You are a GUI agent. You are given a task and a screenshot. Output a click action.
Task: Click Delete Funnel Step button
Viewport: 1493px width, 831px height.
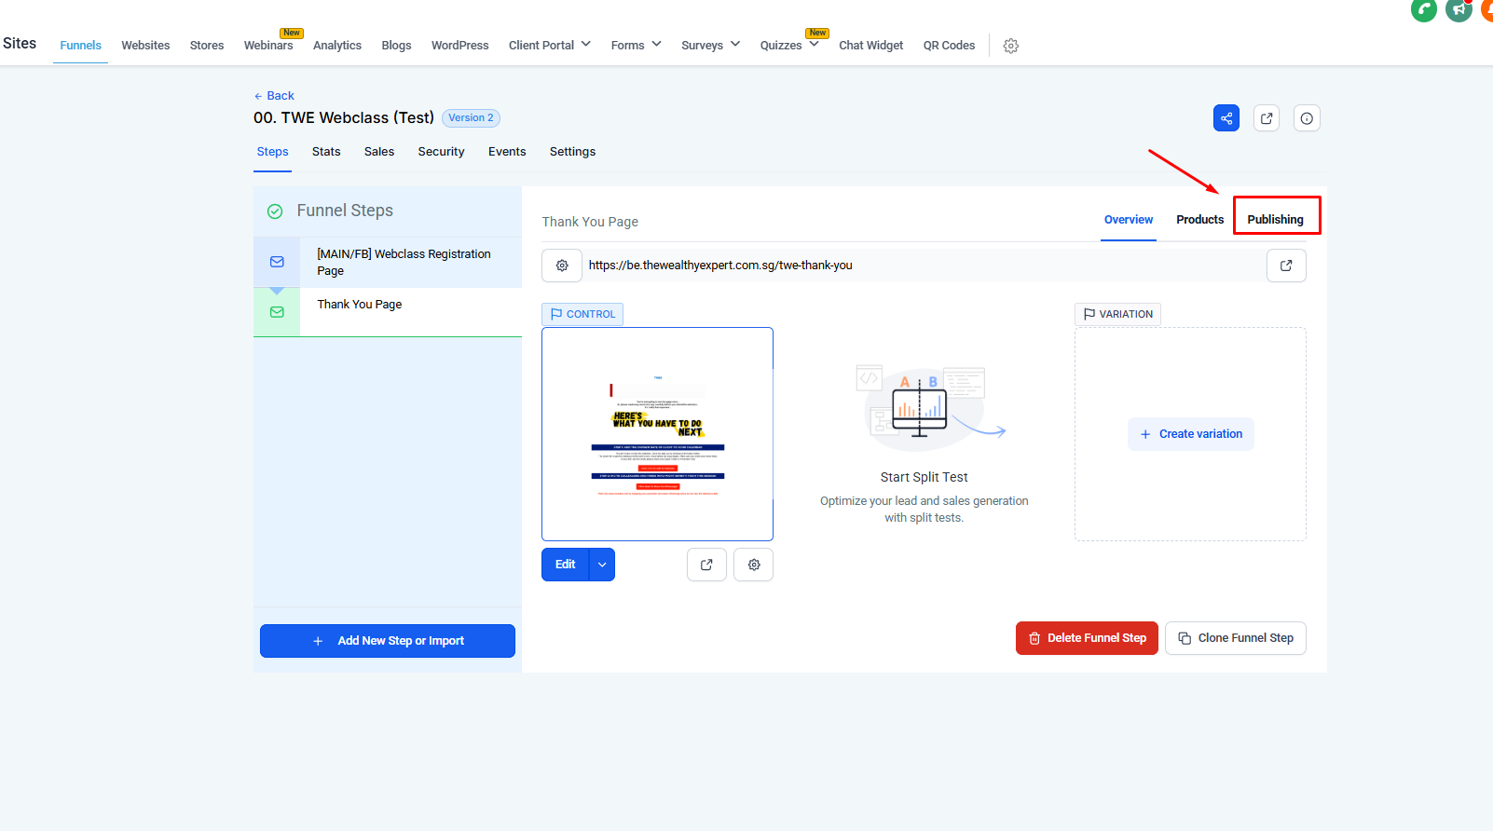click(1087, 638)
